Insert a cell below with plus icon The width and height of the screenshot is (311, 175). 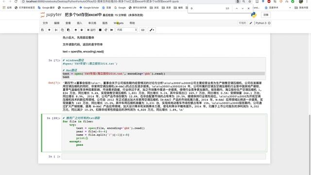[49, 30]
